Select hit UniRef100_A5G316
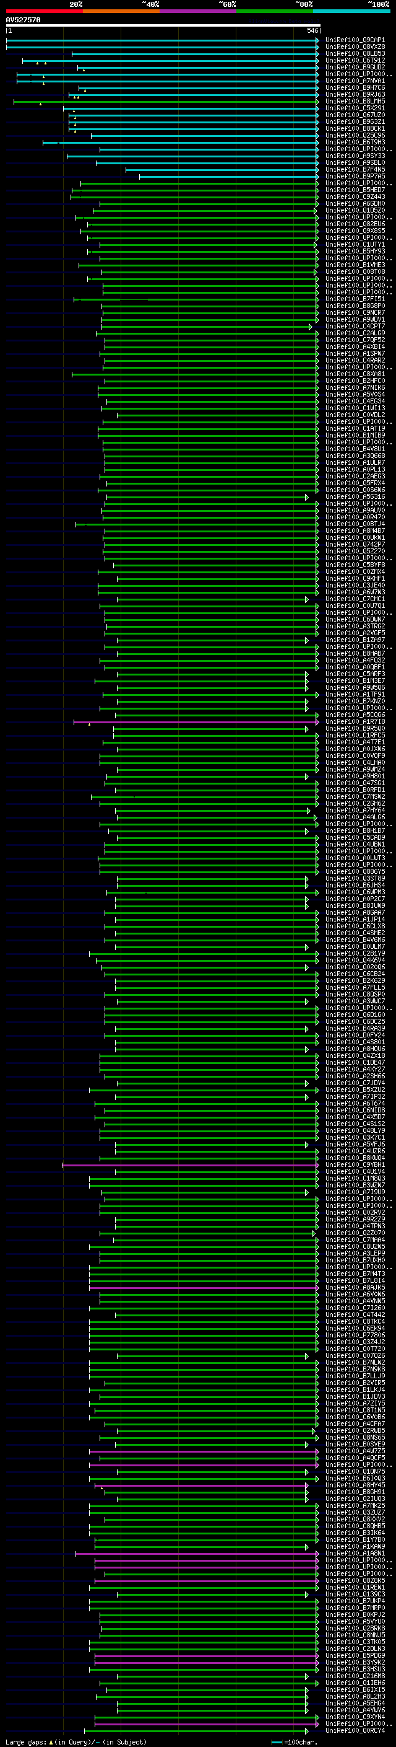This screenshot has height=1747, width=396. (355, 496)
